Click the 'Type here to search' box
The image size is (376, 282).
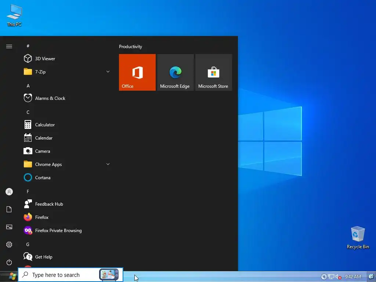coord(70,275)
